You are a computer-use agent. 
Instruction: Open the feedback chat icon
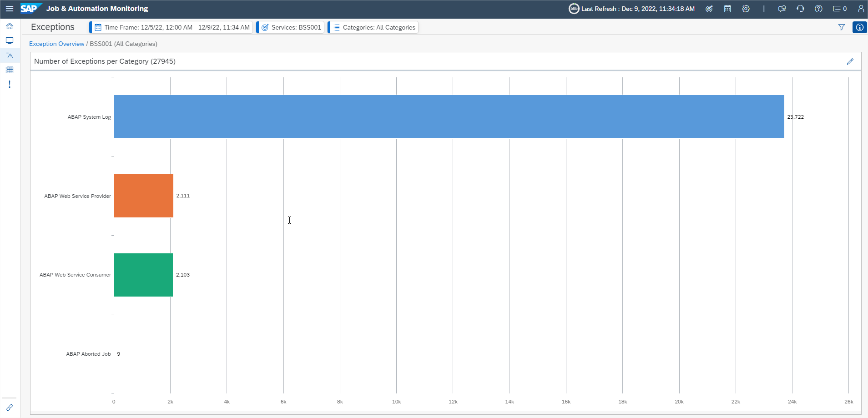click(x=782, y=9)
